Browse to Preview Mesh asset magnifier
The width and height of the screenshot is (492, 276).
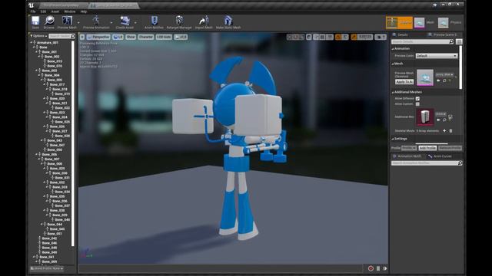tap(444, 80)
